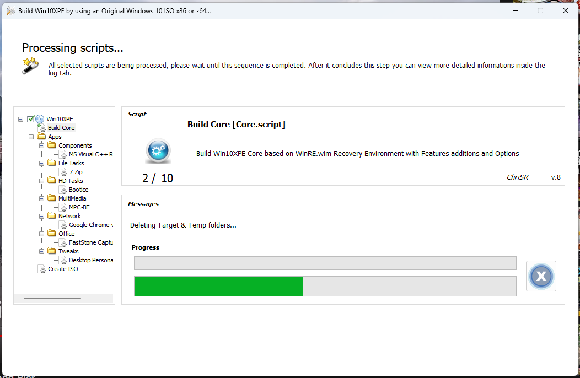Screen dimensions: 580x378
Task: Select the File Tasks tree label
Action: [71, 163]
